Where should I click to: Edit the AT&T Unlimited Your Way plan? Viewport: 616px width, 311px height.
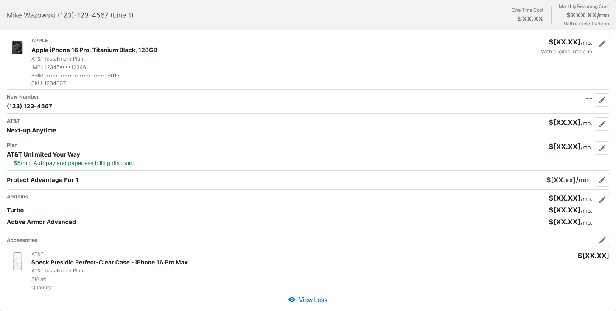point(602,148)
